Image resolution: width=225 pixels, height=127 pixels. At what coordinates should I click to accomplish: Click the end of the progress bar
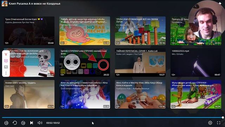click(223, 117)
